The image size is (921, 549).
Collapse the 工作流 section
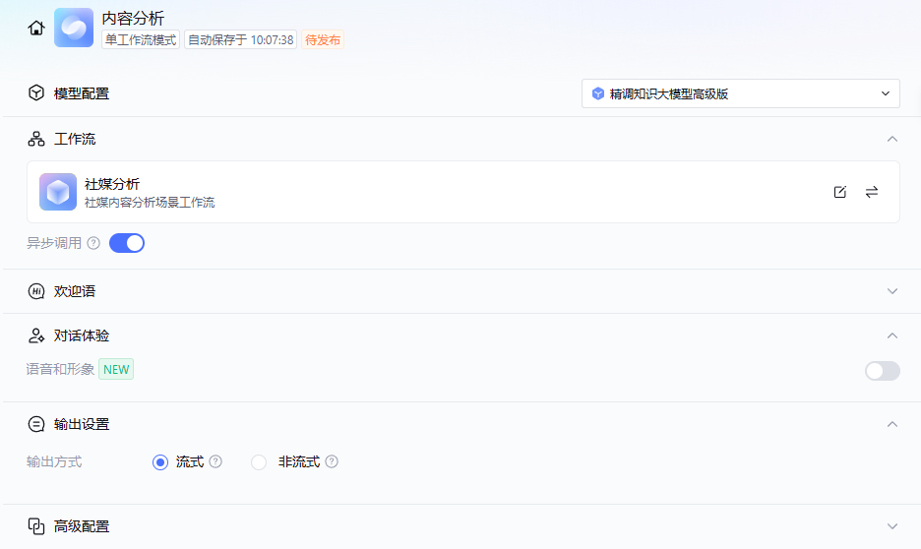pyautogui.click(x=892, y=139)
